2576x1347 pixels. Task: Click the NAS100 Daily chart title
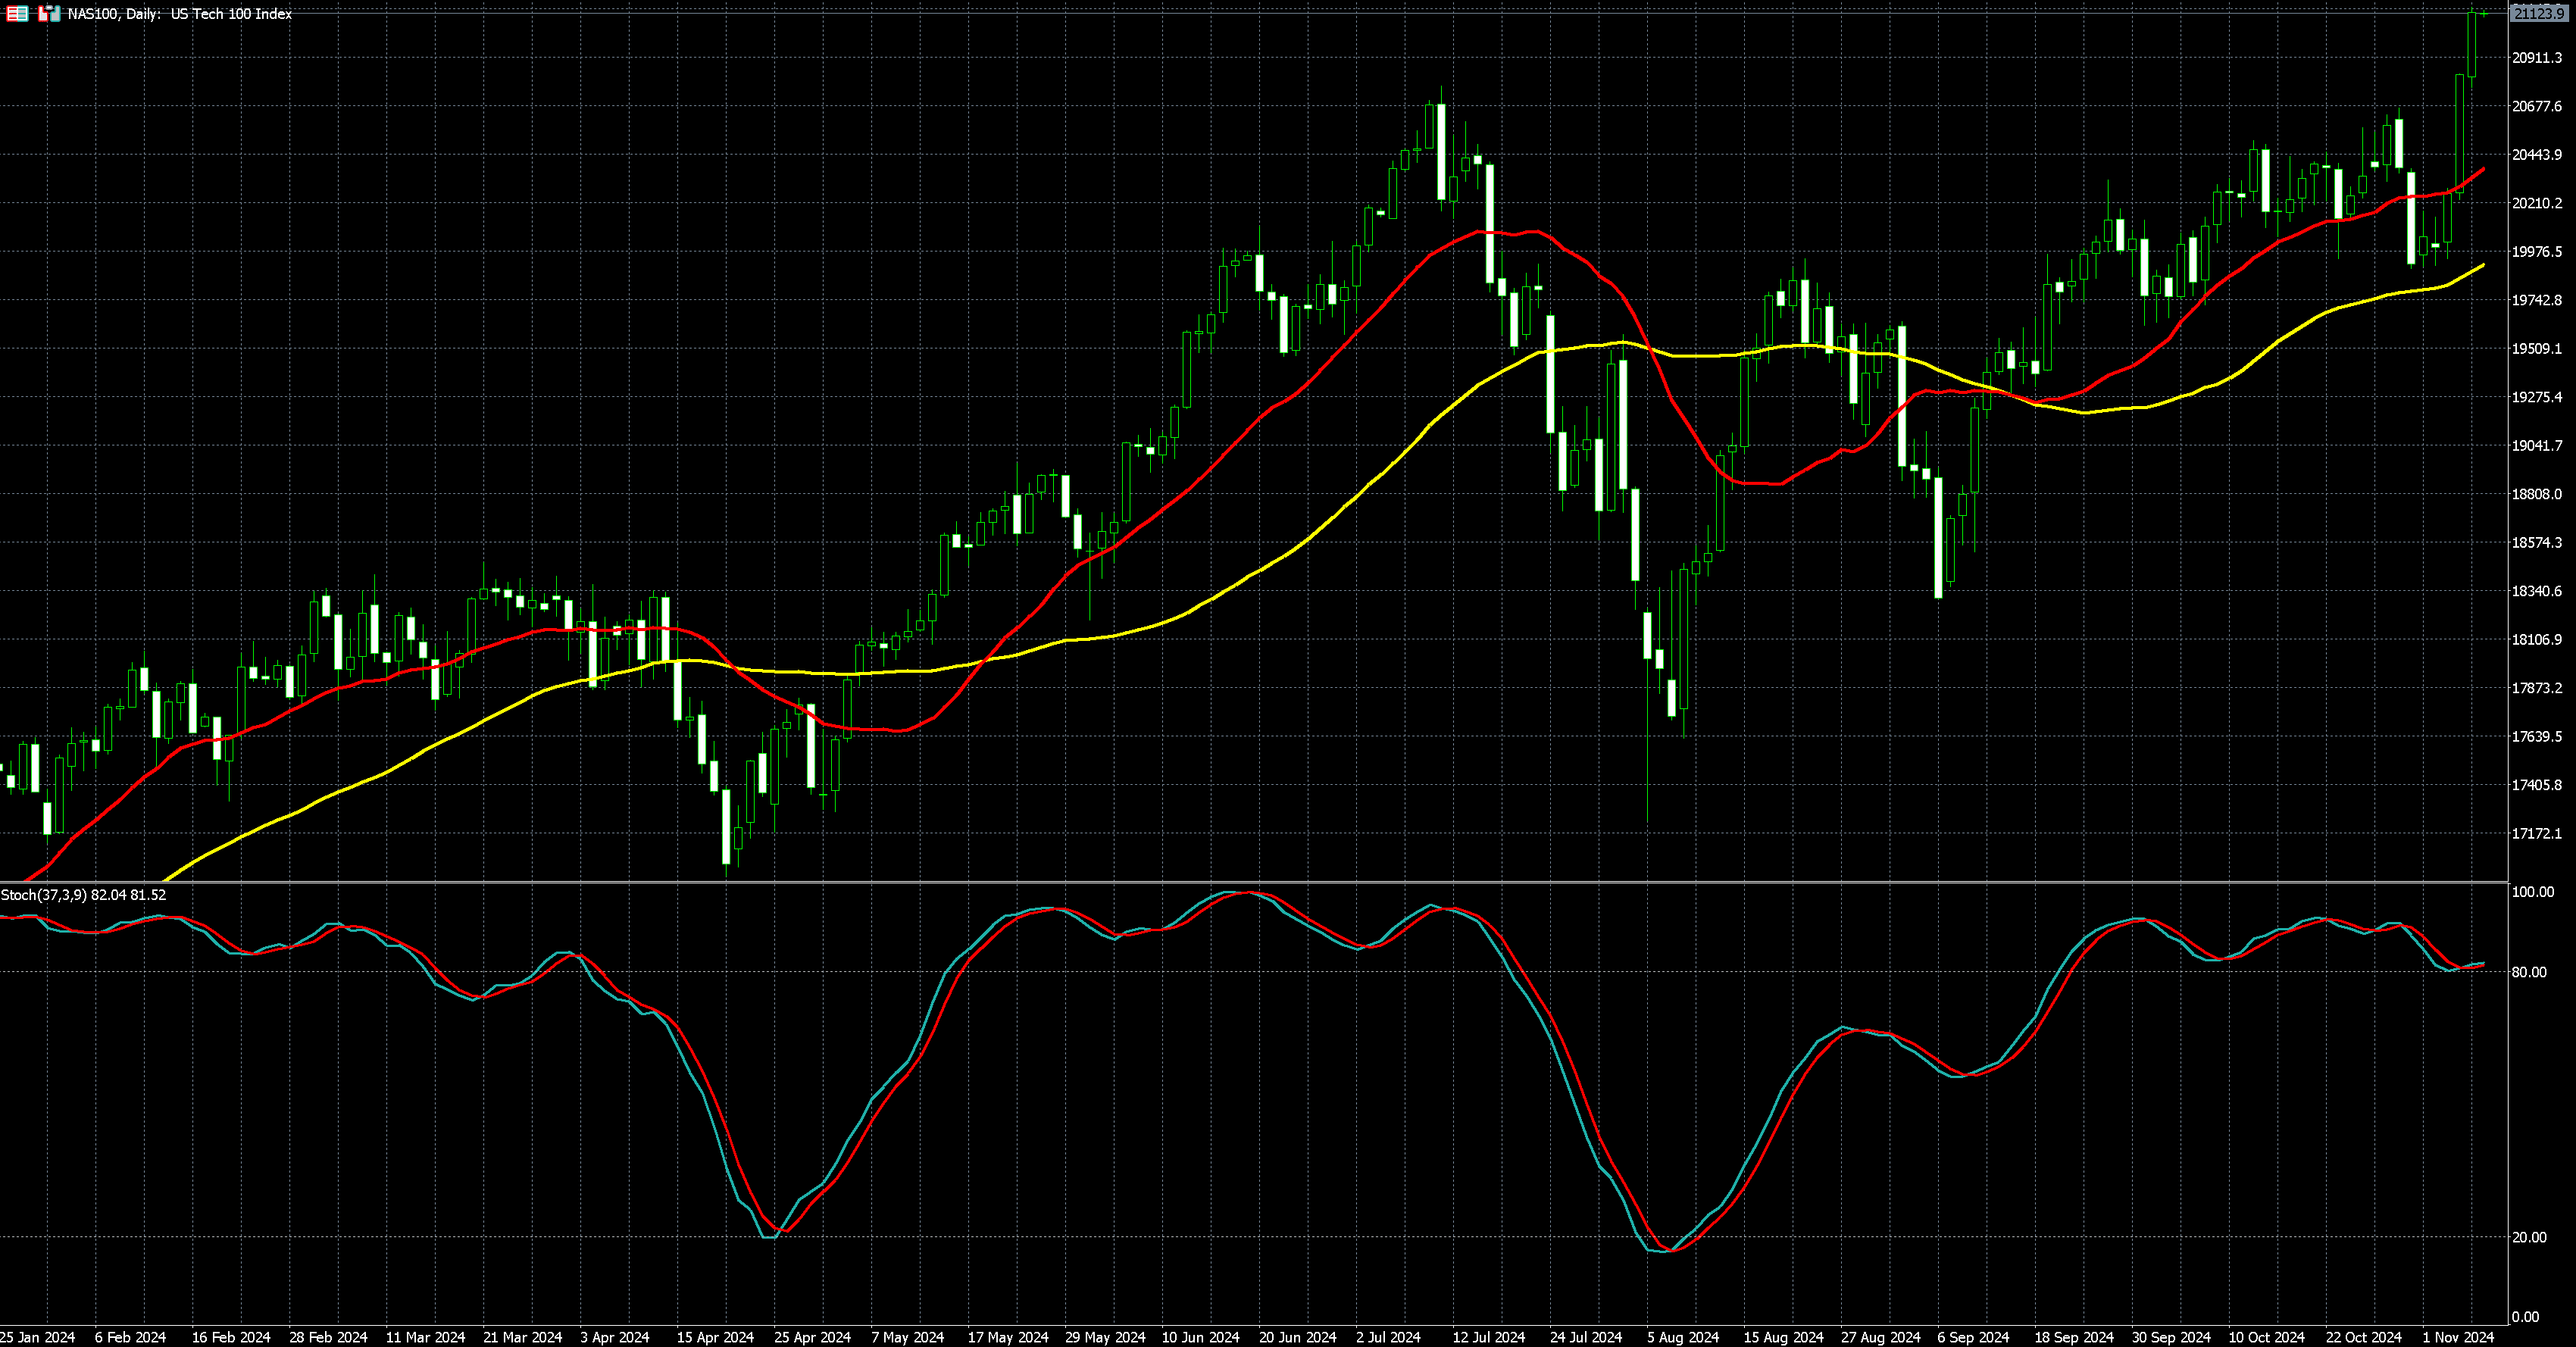pyautogui.click(x=180, y=14)
